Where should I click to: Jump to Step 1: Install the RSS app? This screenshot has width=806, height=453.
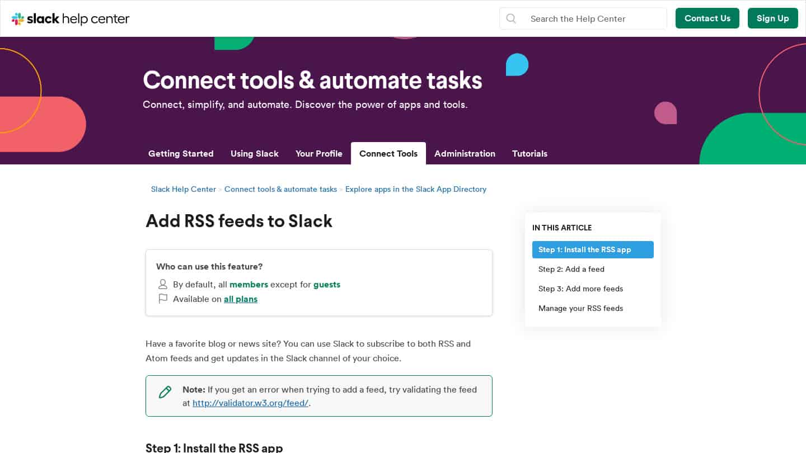[x=593, y=249]
